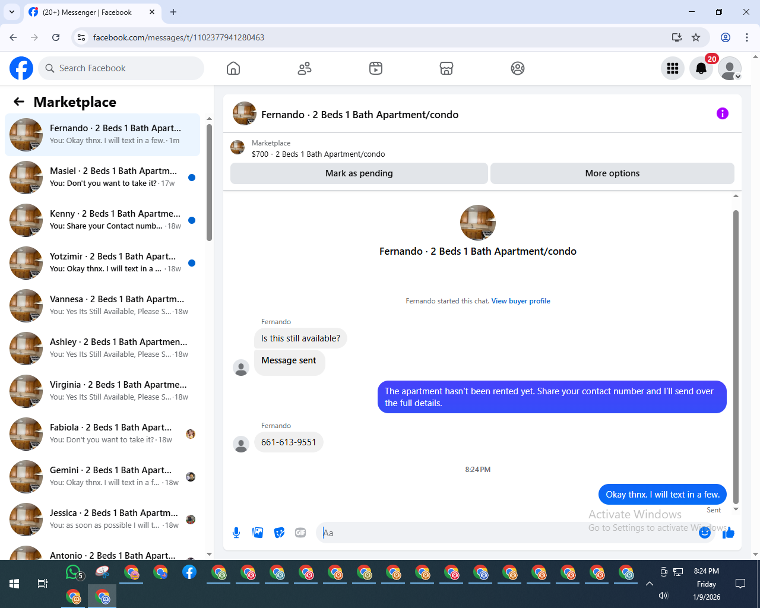Open the Groups icon in top navigation
This screenshot has height=608, width=760.
518,68
